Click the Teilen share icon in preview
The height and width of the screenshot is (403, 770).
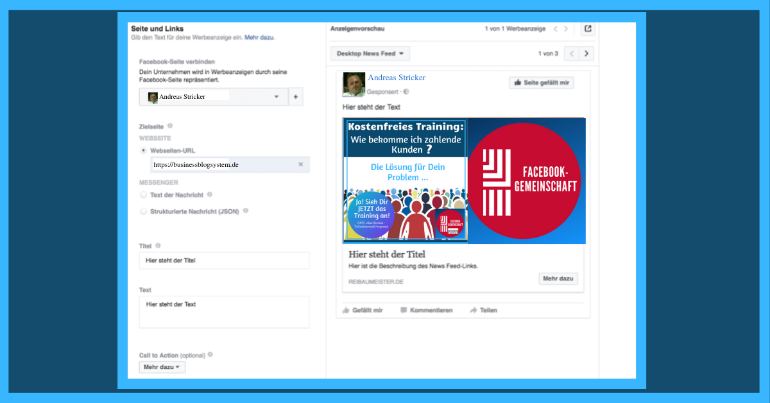coord(474,310)
